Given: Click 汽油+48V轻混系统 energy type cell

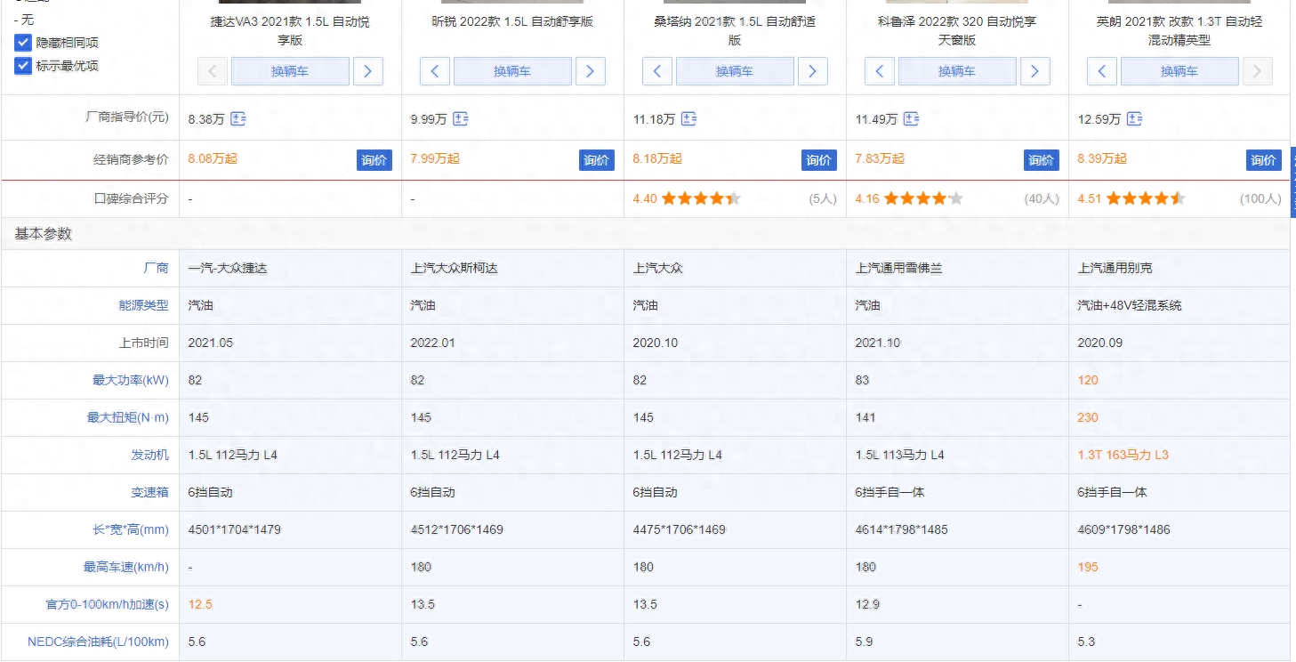Looking at the screenshot, I should pyautogui.click(x=1130, y=305).
